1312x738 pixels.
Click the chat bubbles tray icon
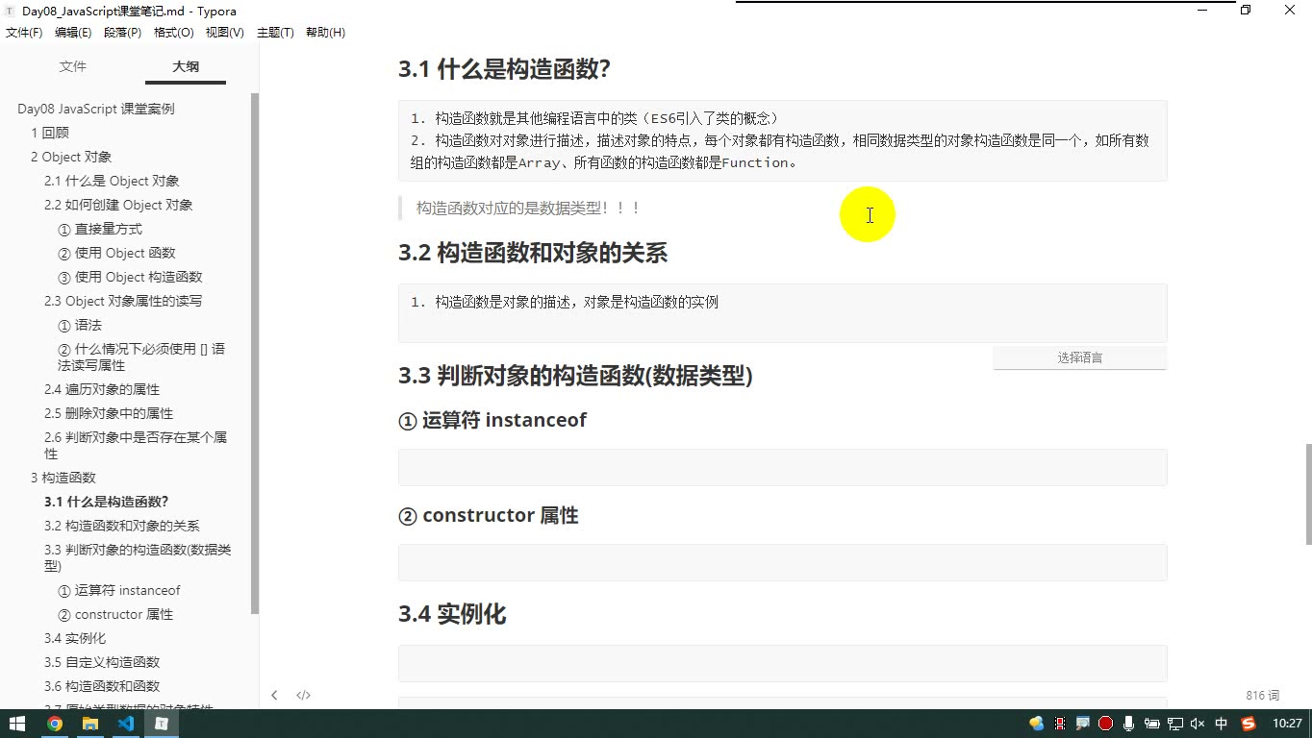pyautogui.click(x=1037, y=724)
